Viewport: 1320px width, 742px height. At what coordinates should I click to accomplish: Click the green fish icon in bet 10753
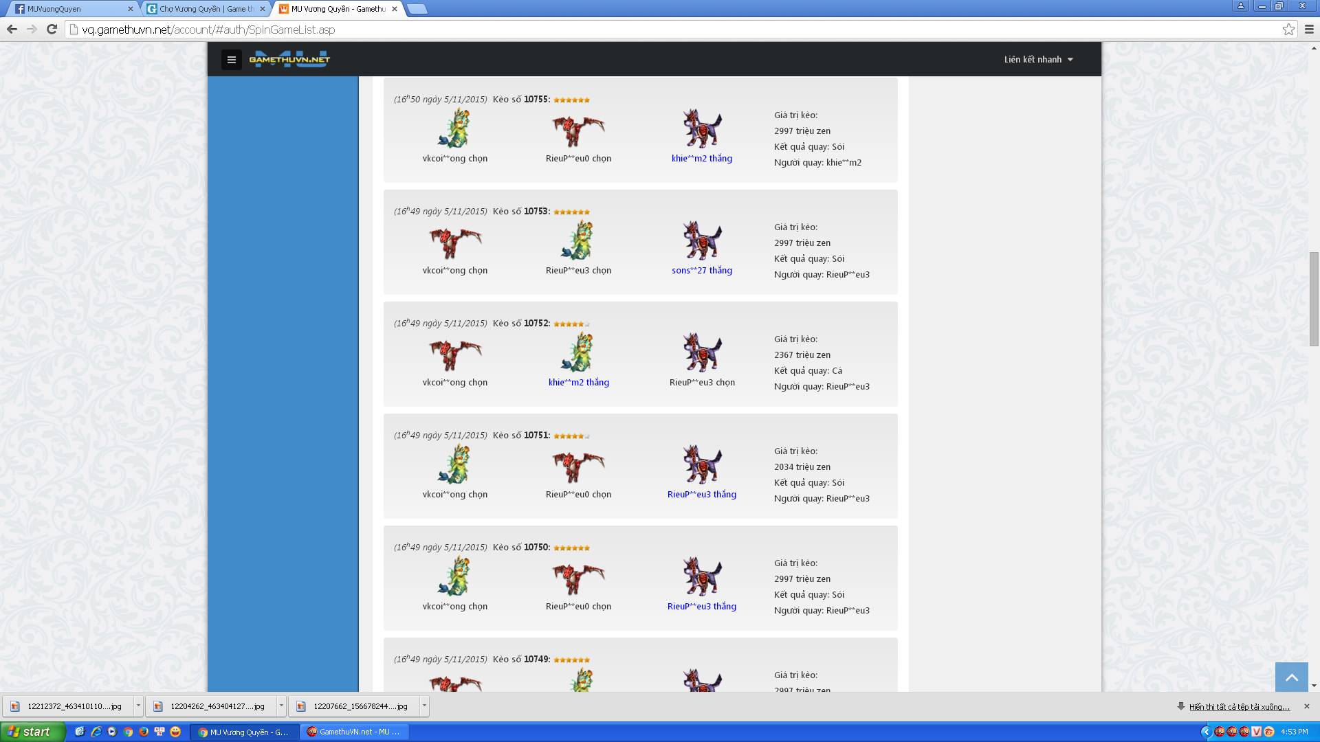point(578,240)
